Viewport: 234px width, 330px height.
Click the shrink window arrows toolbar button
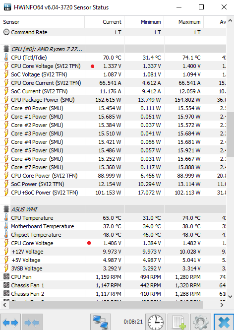point(32,322)
